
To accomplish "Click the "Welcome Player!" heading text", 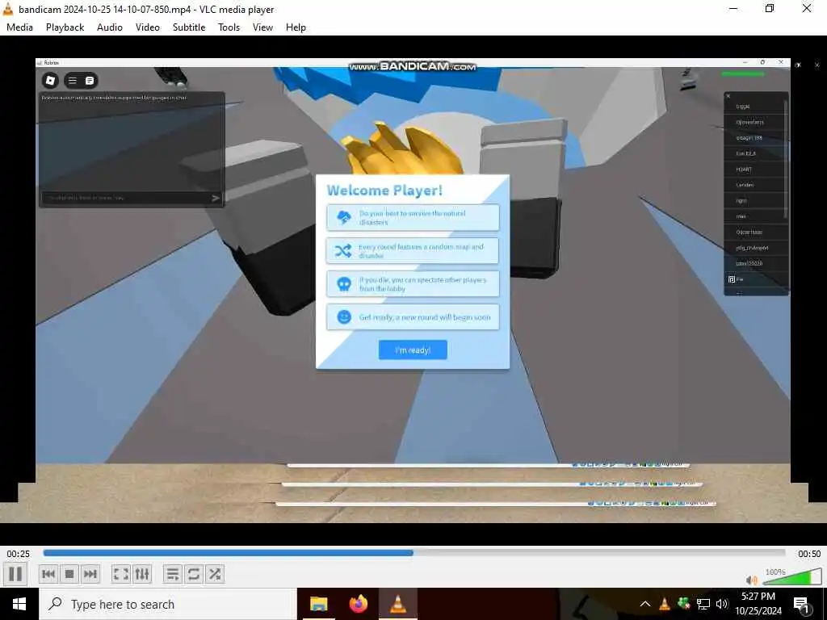I will pyautogui.click(x=384, y=191).
